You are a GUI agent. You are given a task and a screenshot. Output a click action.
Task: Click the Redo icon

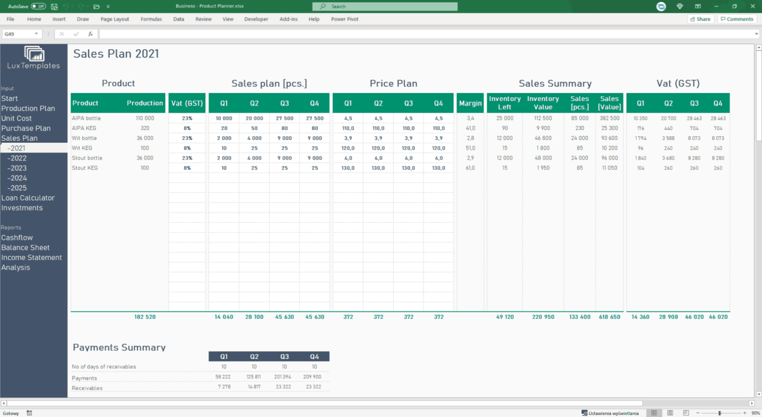(x=81, y=6)
